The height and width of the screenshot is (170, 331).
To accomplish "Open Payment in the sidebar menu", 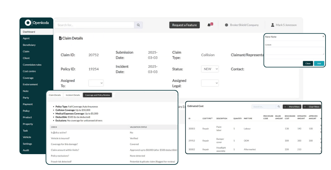I will pos(27,104).
